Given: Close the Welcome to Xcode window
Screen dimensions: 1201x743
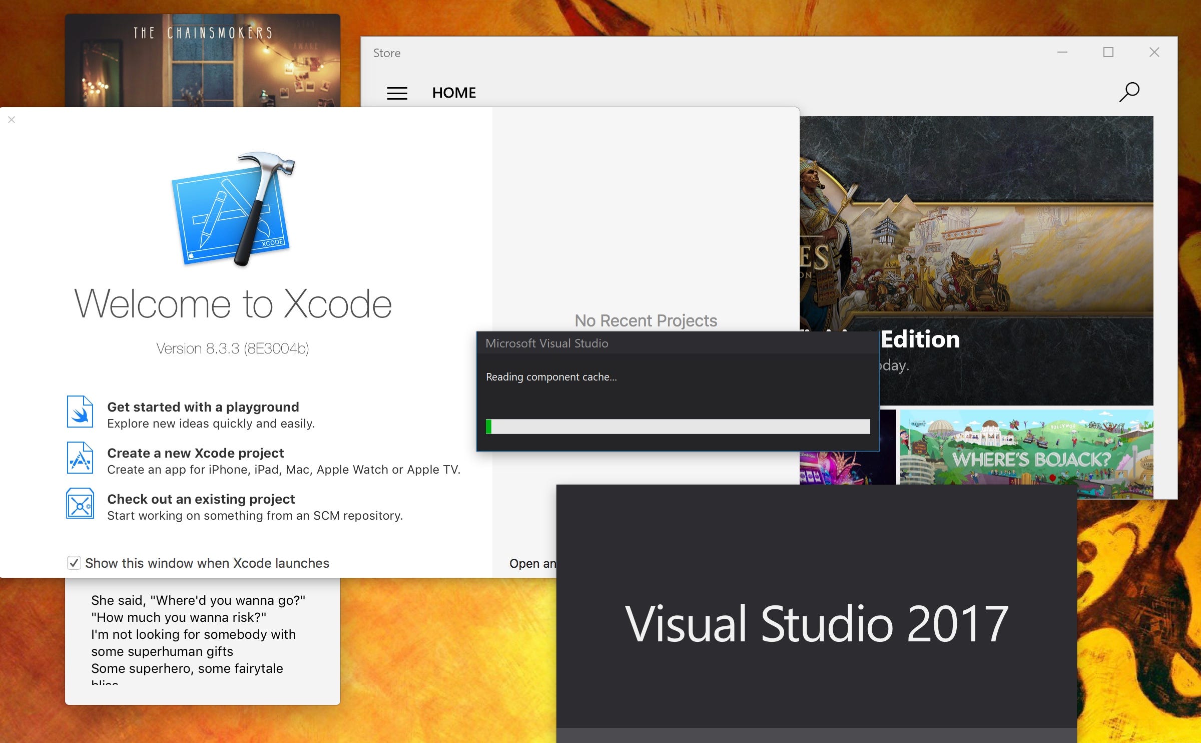Looking at the screenshot, I should coord(12,120).
